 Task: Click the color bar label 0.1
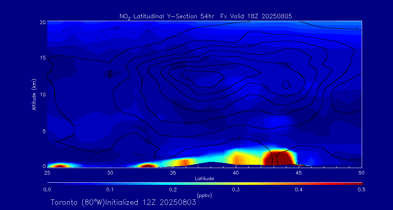pos(110,190)
